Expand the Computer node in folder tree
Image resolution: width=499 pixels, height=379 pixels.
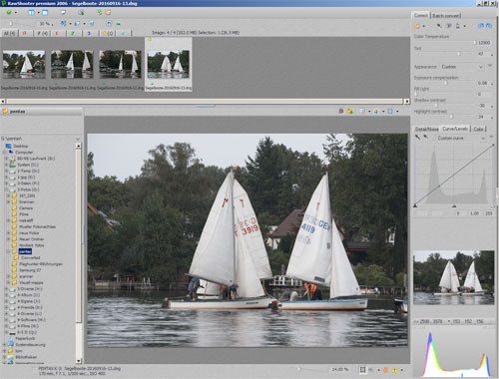pyautogui.click(x=5, y=153)
